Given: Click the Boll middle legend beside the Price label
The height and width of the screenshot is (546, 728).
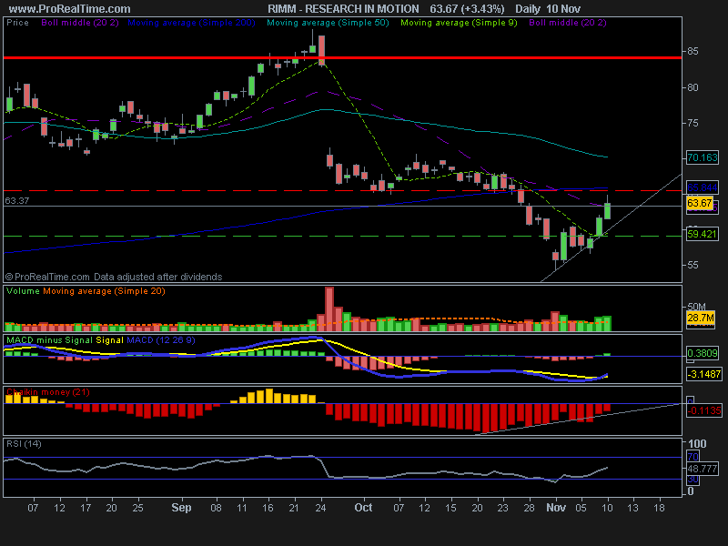Looking at the screenshot, I should click(80, 22).
